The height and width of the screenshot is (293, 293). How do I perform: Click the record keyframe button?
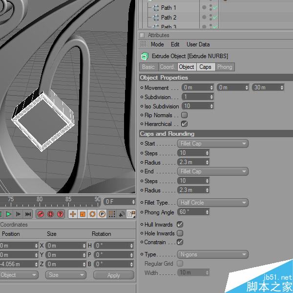(x=41, y=214)
